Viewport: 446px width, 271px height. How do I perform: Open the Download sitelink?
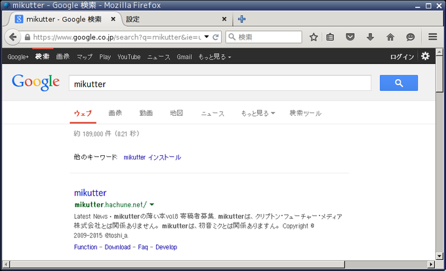click(117, 247)
